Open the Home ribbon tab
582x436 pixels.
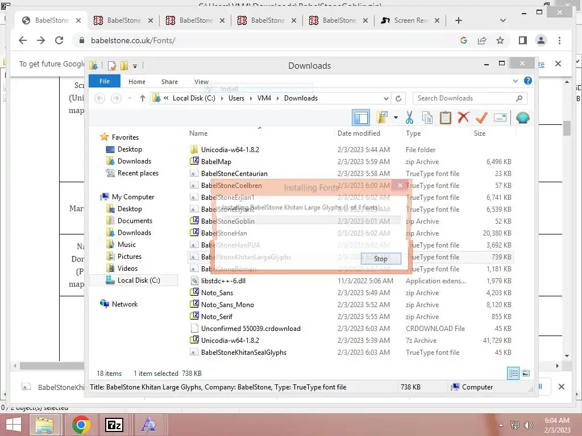pyautogui.click(x=137, y=82)
